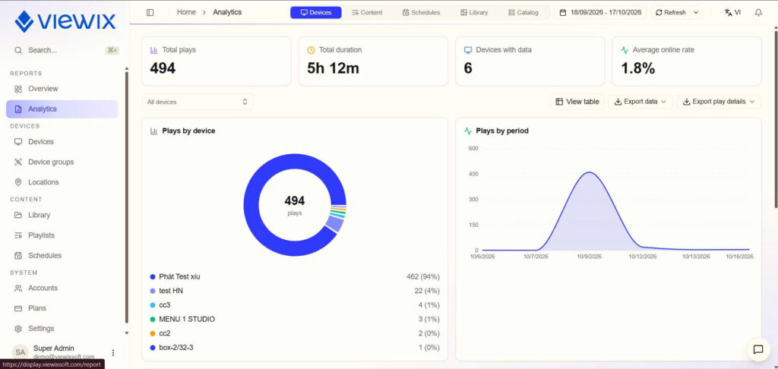Click the Devices with data monitor icon
The width and height of the screenshot is (778, 369).
click(468, 50)
